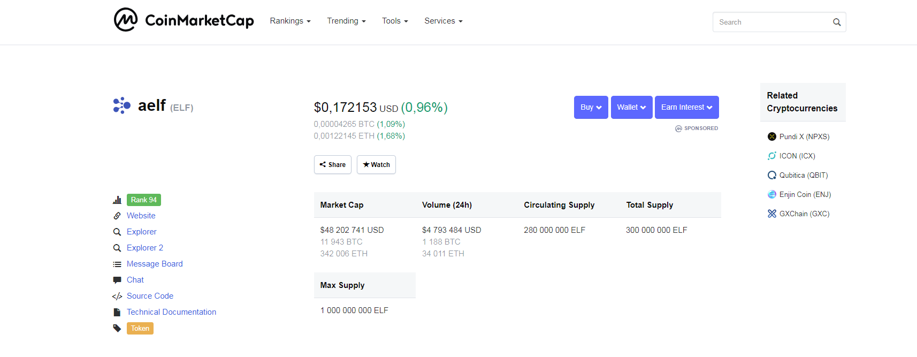
Task: Focus the Search input field
Action: click(x=770, y=22)
